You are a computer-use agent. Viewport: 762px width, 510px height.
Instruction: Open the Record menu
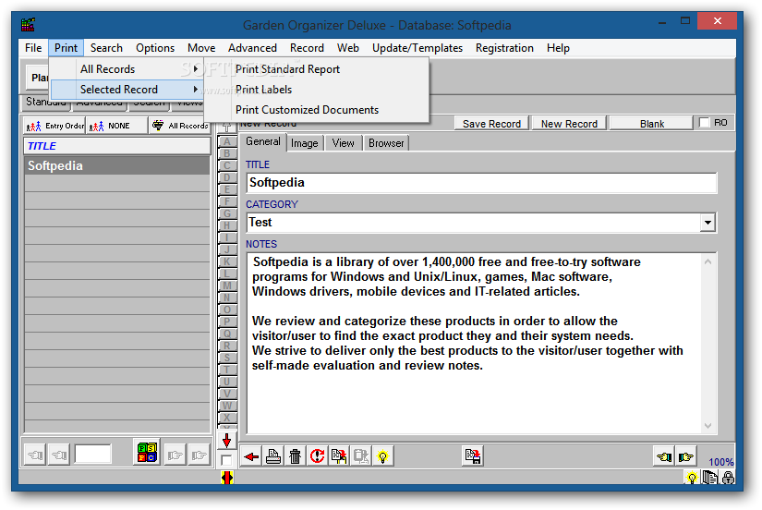tap(307, 48)
